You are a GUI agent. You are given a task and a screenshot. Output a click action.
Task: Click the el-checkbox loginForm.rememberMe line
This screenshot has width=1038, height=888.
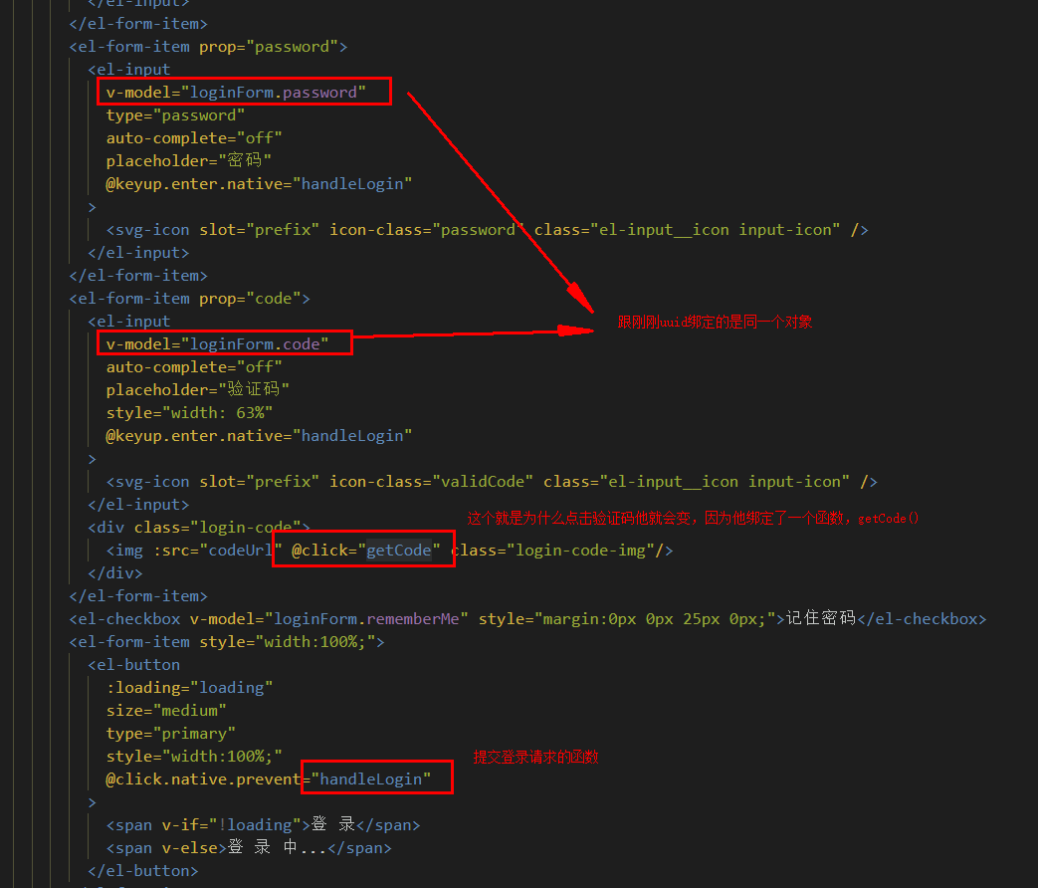[x=527, y=619]
